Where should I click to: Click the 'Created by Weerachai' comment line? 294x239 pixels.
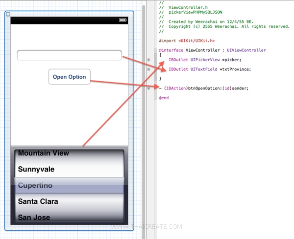[206, 22]
